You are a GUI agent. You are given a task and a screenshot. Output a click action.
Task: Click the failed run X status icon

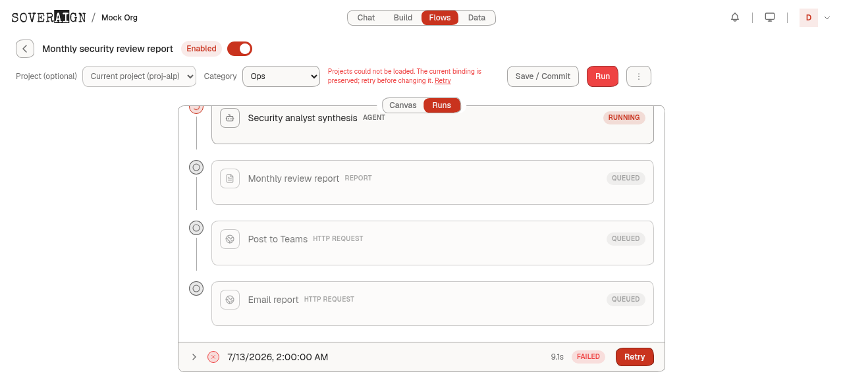click(213, 357)
